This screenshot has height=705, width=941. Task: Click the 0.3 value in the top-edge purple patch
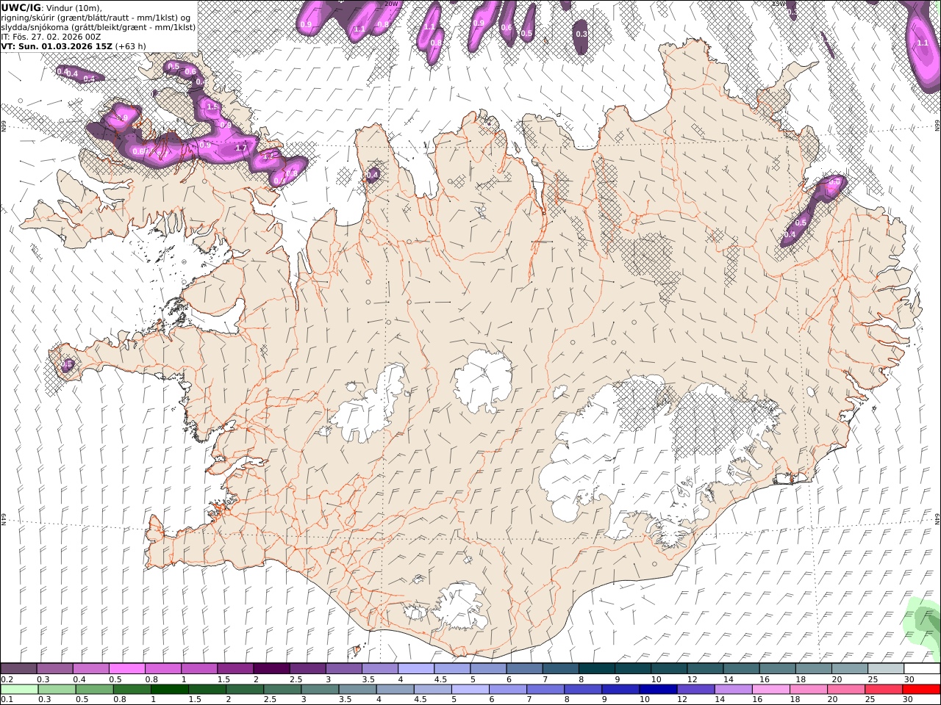582,34
